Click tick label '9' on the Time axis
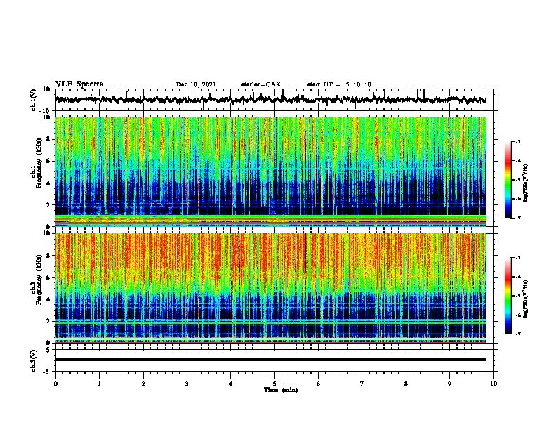Viewport: 556px width, 430px height. [449, 384]
